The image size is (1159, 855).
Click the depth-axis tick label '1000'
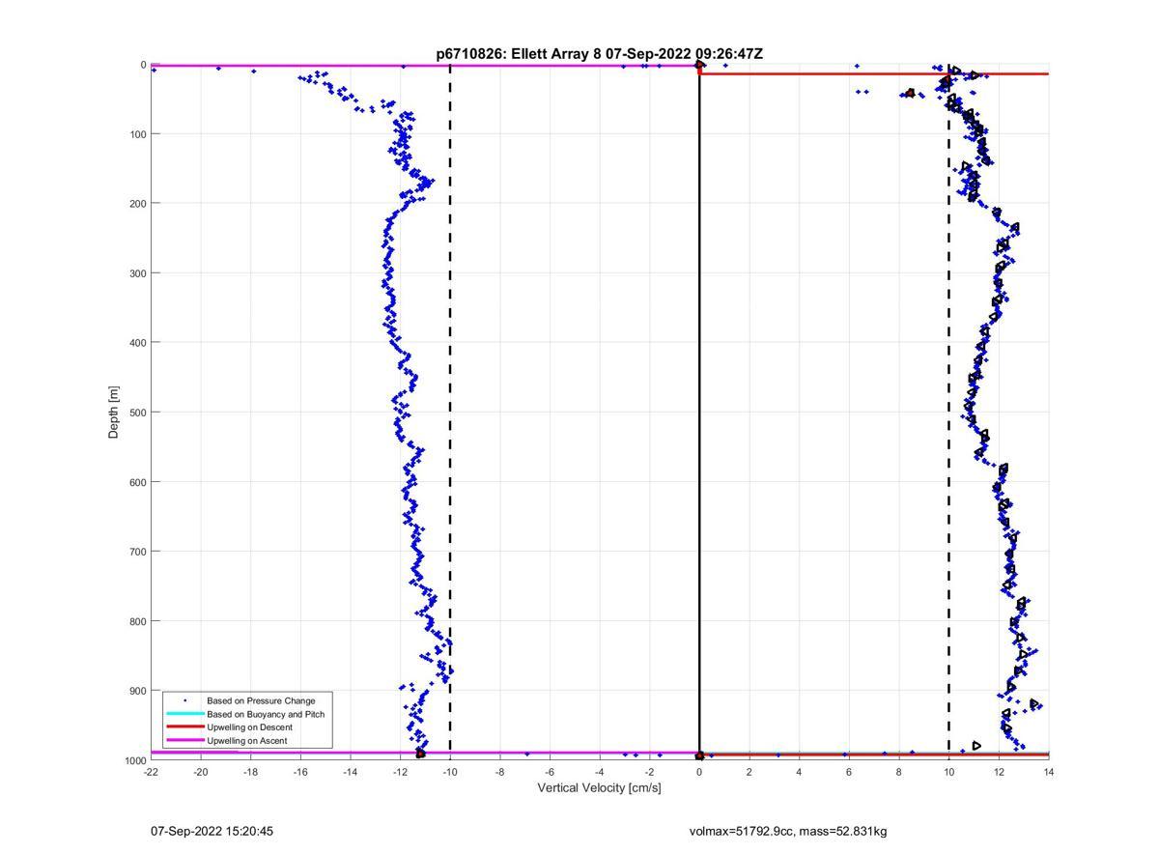134,760
